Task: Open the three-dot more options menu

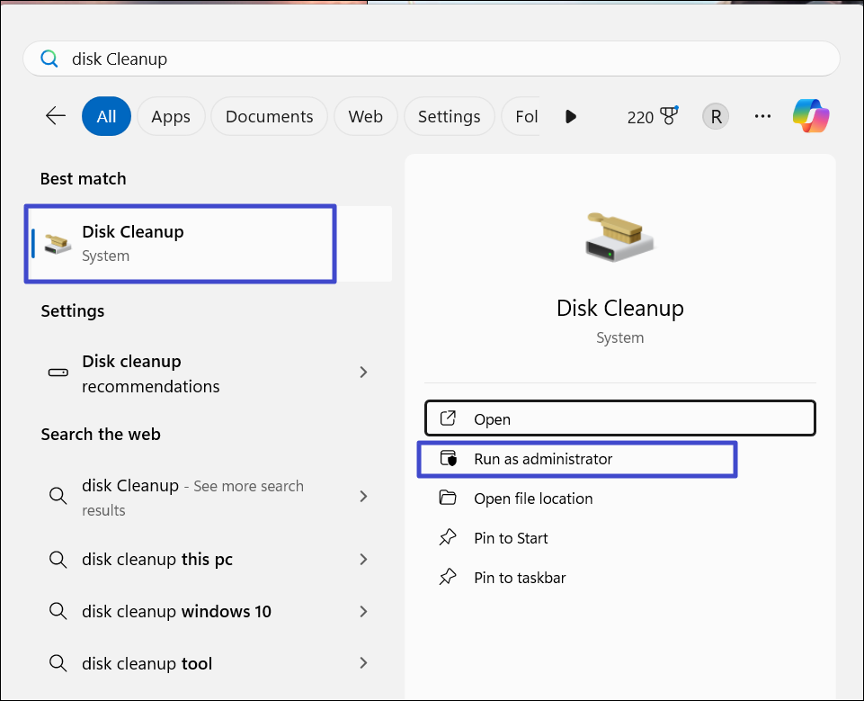Action: point(762,116)
